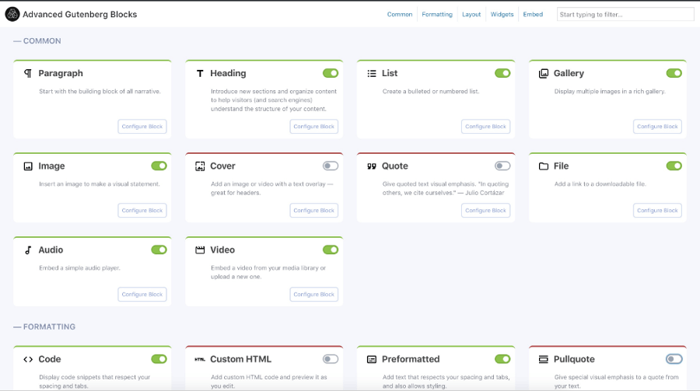
Task: Configure the Paragraph block
Action: tap(142, 127)
